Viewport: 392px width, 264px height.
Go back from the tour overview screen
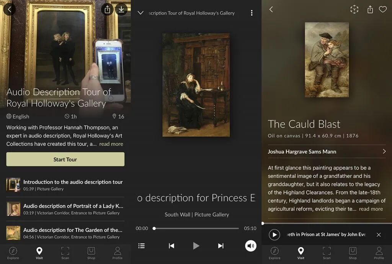10,10
